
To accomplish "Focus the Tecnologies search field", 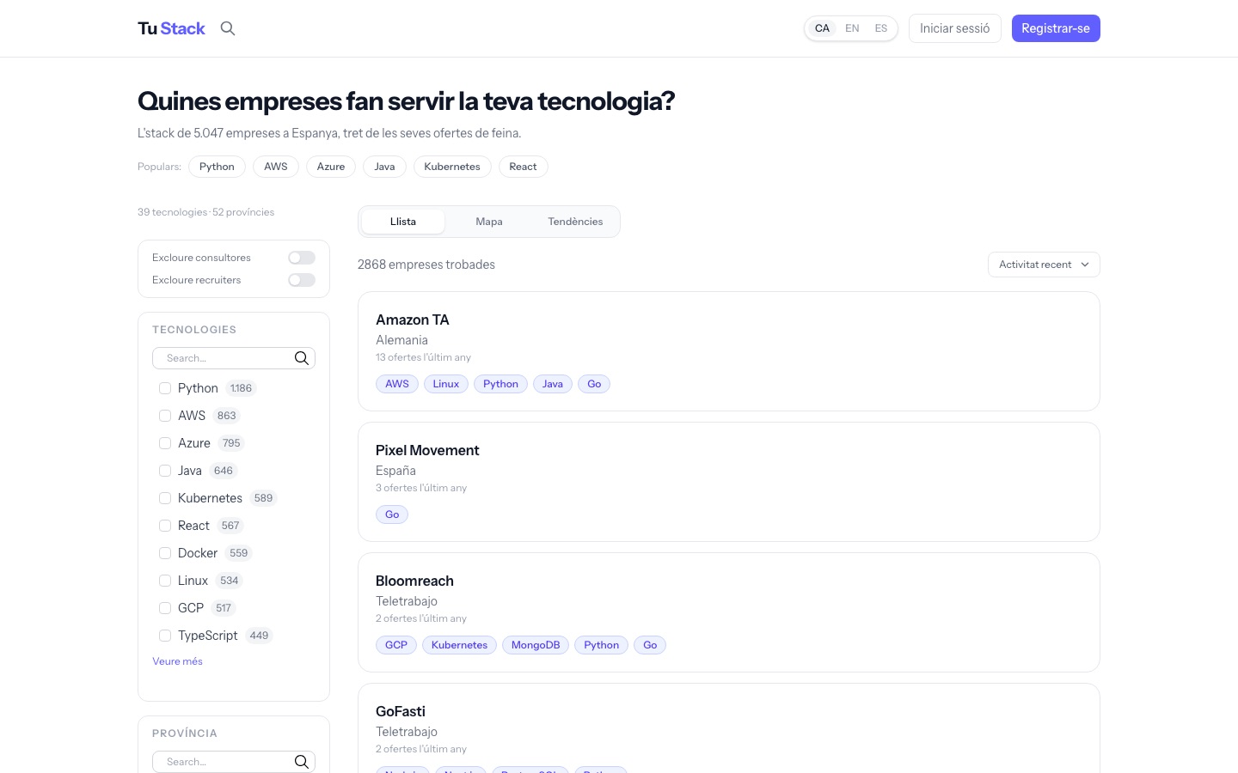I will point(234,358).
